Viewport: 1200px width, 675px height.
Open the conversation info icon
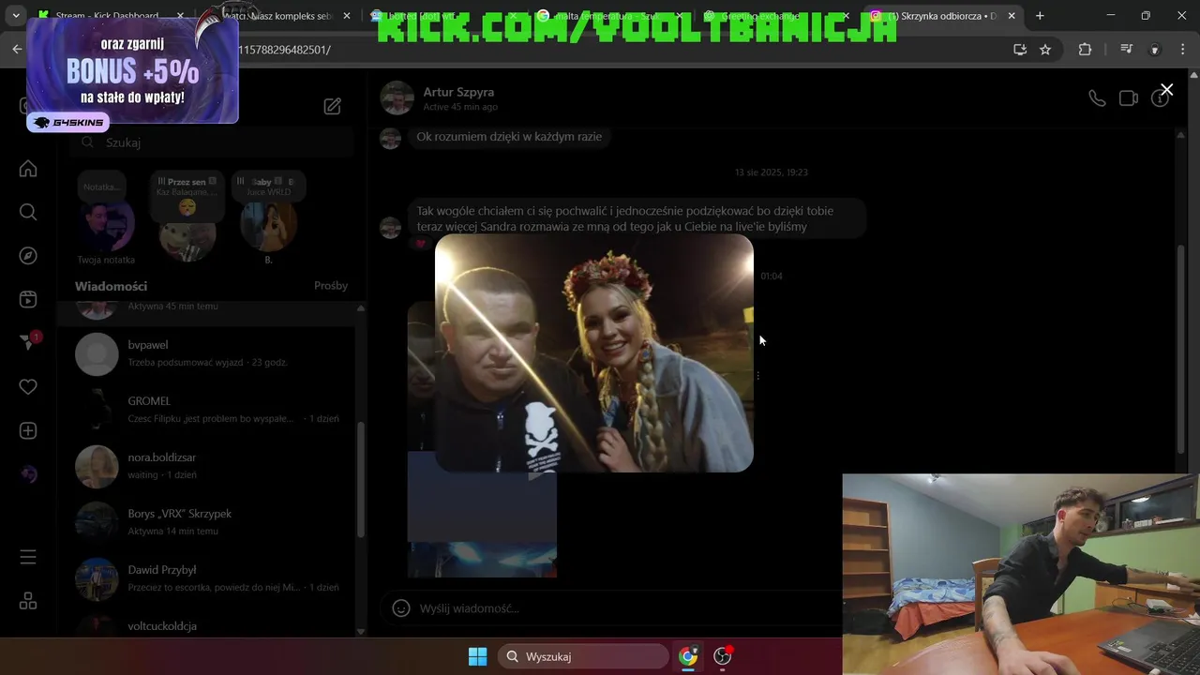pyautogui.click(x=1160, y=98)
